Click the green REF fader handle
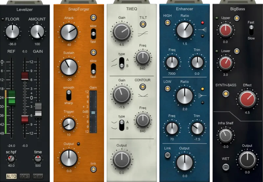The height and width of the screenshot is (182, 263). pos(12,98)
